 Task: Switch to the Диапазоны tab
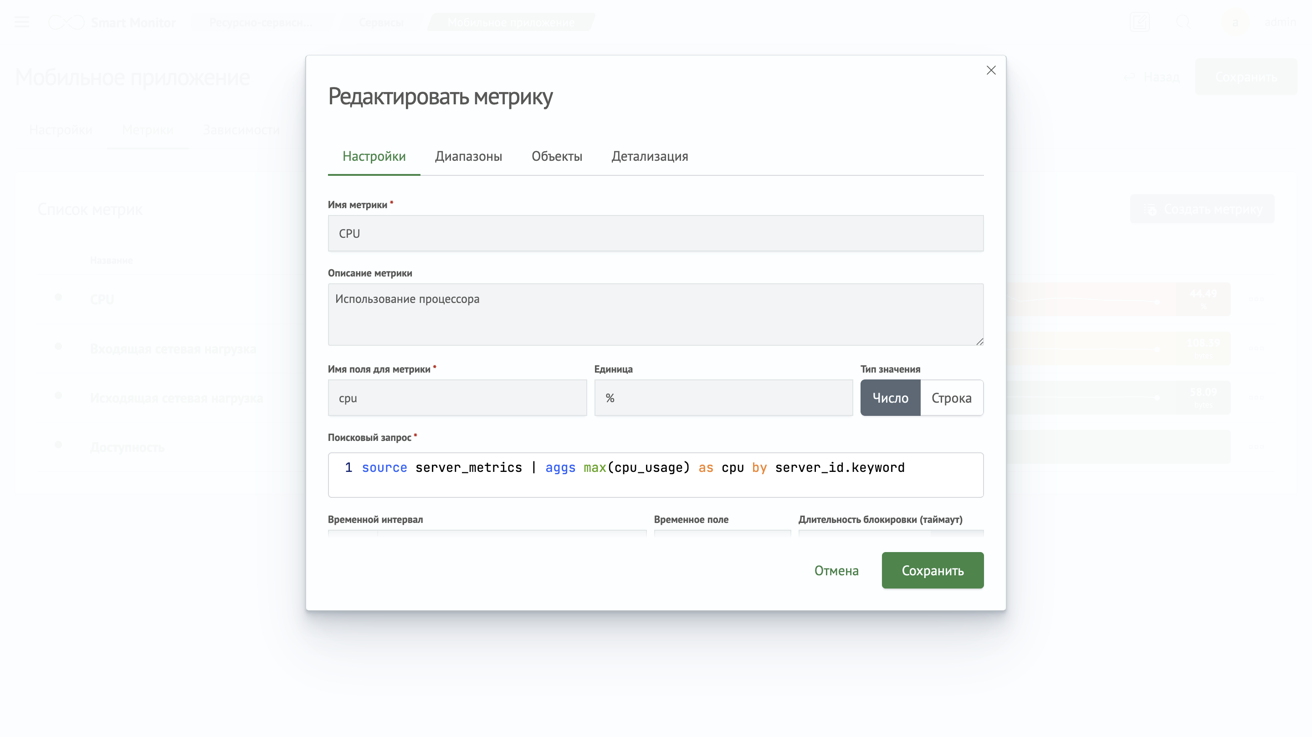point(469,156)
